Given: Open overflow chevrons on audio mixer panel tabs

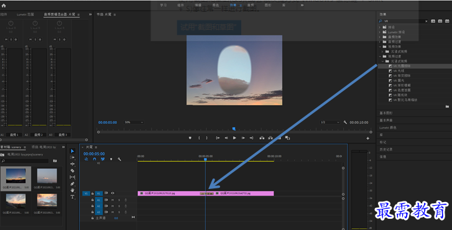Looking at the screenshot, I should (90, 14).
